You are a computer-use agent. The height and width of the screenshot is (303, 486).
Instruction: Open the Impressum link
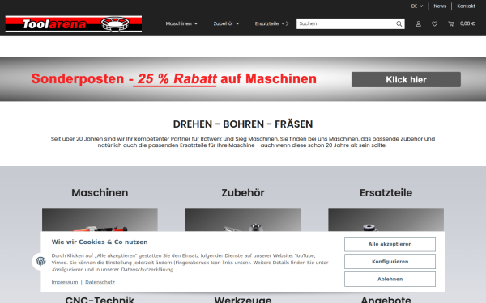coord(65,282)
